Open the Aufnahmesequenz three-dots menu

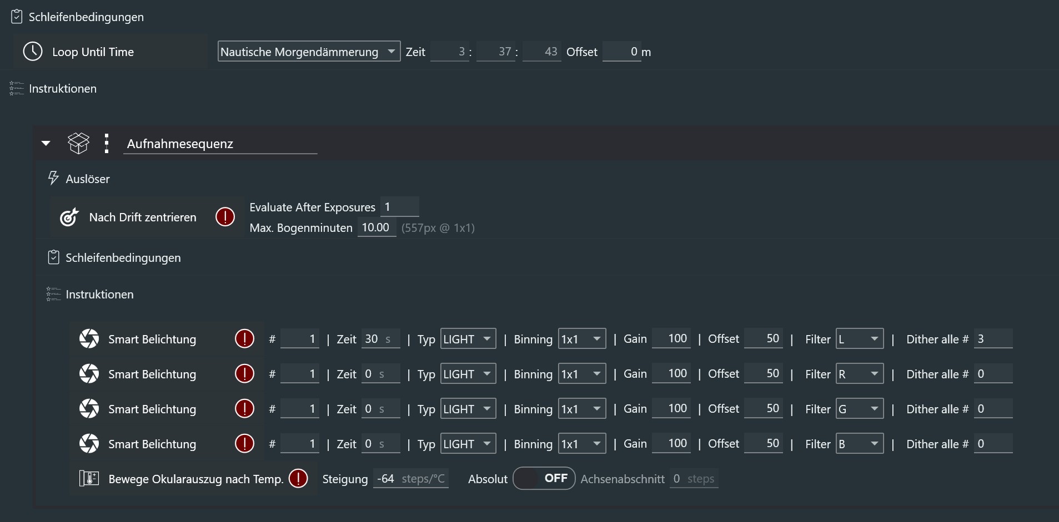tap(107, 143)
